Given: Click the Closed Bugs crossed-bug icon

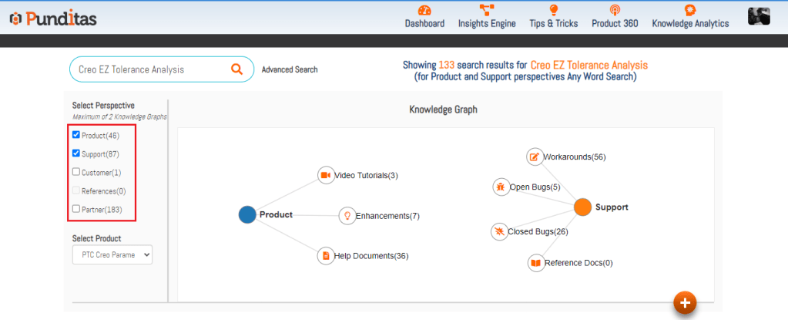Looking at the screenshot, I should click(499, 231).
